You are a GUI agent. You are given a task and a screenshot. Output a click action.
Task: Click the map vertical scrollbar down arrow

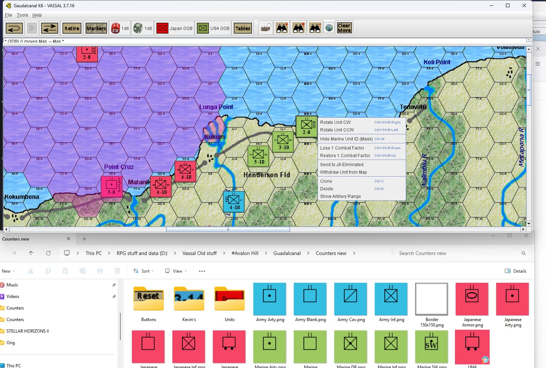pos(529,224)
